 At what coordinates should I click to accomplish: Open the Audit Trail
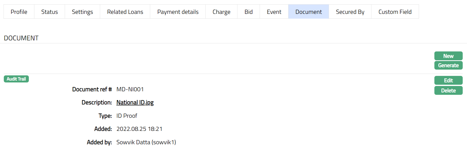click(16, 79)
